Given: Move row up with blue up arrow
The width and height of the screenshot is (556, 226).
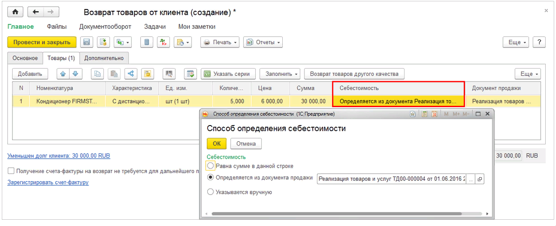Looking at the screenshot, I should 63,74.
